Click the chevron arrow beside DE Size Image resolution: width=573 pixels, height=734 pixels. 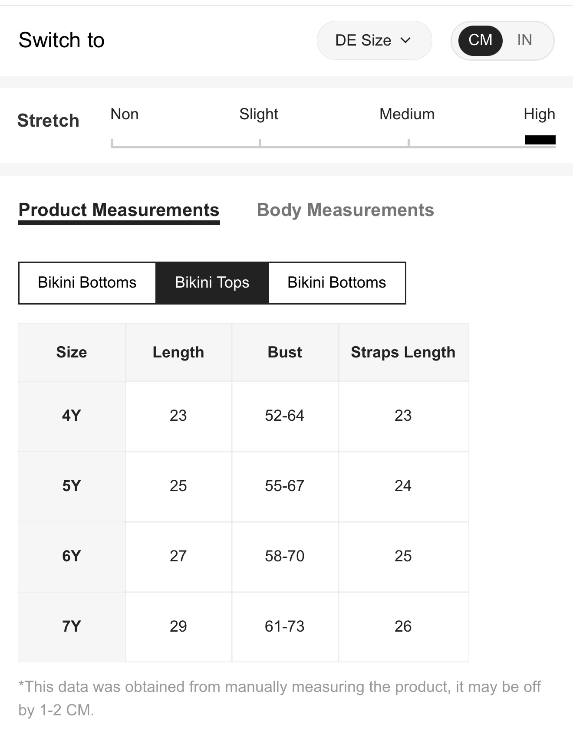405,40
